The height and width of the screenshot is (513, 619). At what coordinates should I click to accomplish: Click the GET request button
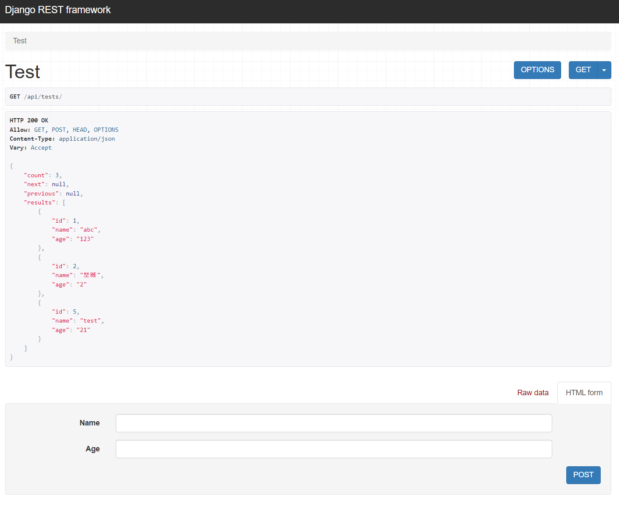583,70
